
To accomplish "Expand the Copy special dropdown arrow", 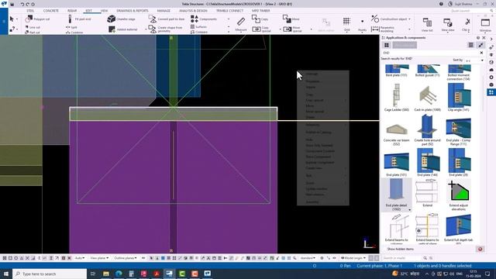I will (281, 29).
